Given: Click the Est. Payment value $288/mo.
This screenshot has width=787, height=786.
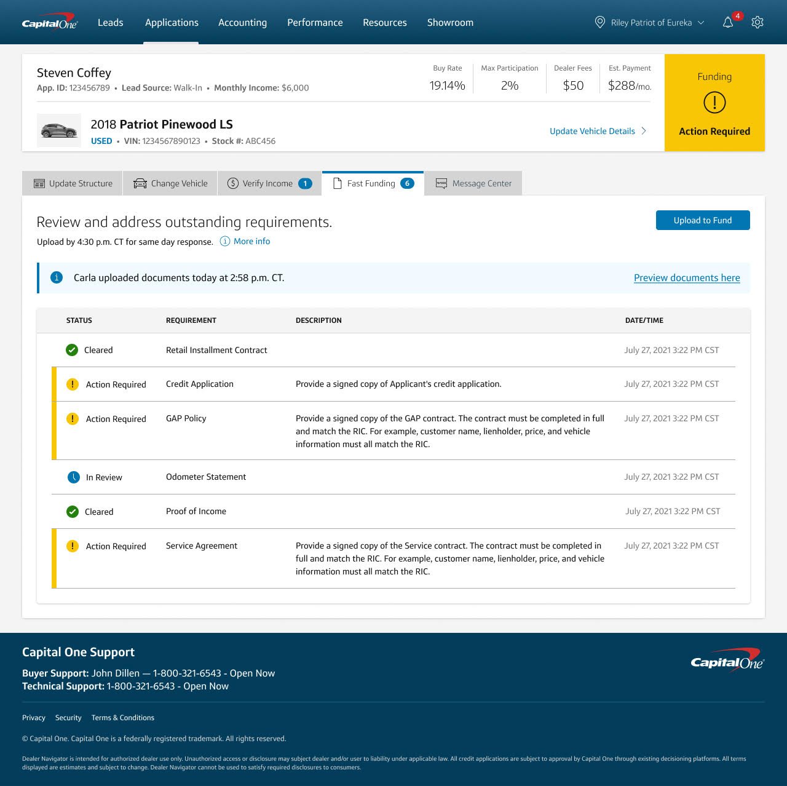Looking at the screenshot, I should point(630,85).
